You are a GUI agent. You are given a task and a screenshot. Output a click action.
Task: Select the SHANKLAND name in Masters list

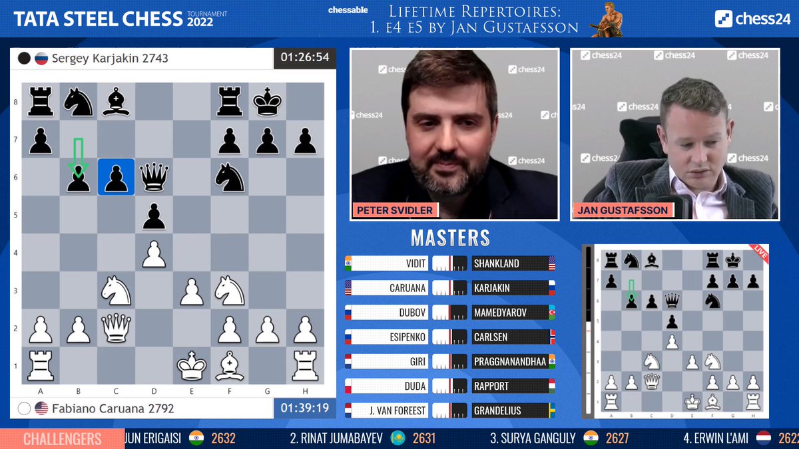point(496,263)
